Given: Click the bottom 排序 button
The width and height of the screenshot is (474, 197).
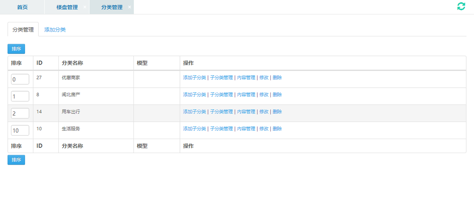Looking at the screenshot, I should point(16,160).
